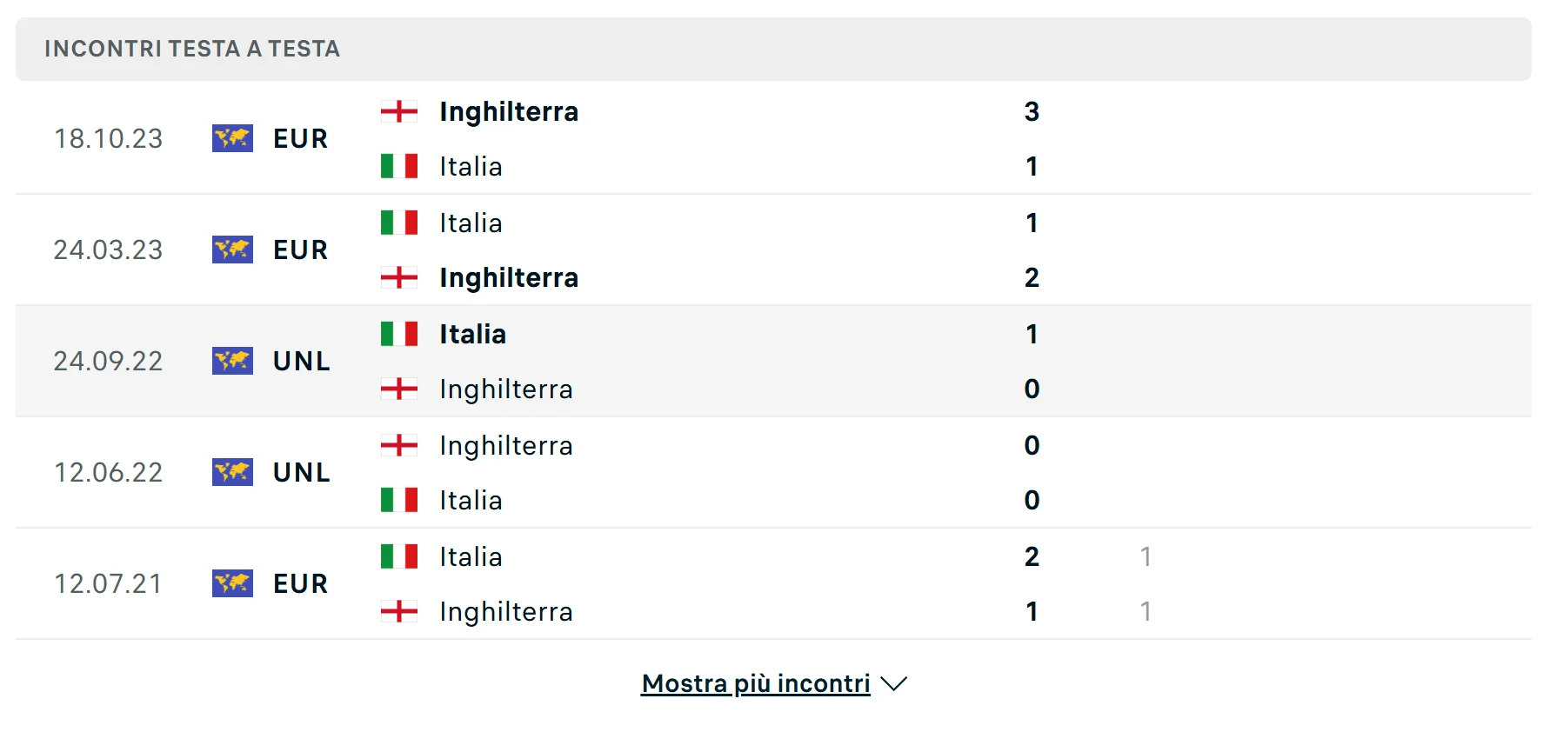This screenshot has height=732, width=1543.
Task: Click Italia's grey penalty score in 12.07.21 match
Action: 1146,556
